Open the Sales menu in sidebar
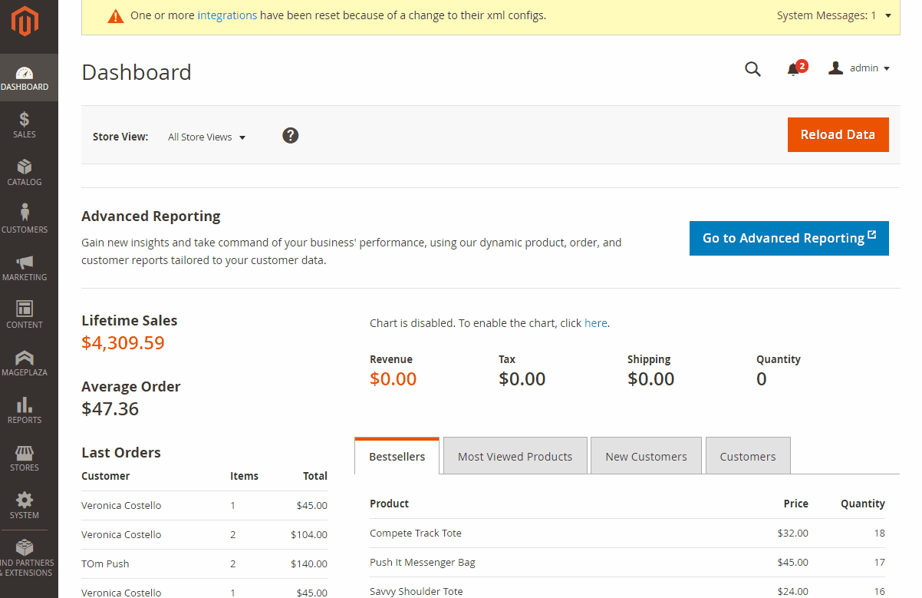Viewport: 922px width, 598px height. tap(25, 124)
